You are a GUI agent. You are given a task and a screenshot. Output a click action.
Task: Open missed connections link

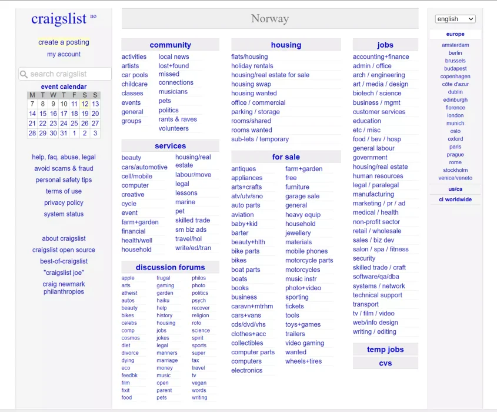click(176, 78)
